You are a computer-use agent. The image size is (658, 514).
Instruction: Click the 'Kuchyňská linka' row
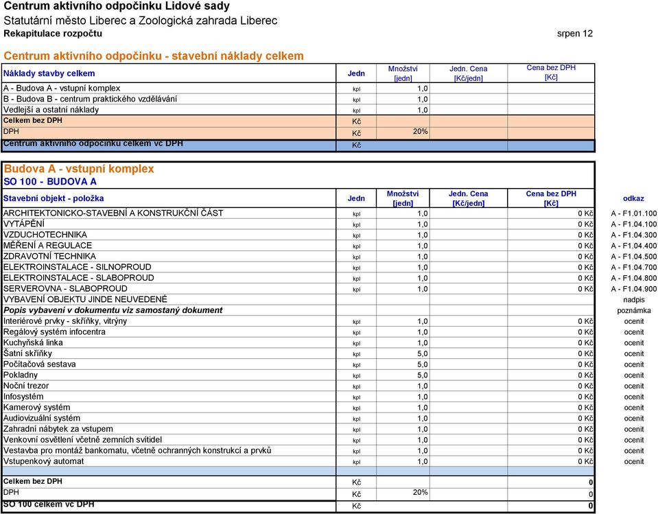tap(298, 343)
